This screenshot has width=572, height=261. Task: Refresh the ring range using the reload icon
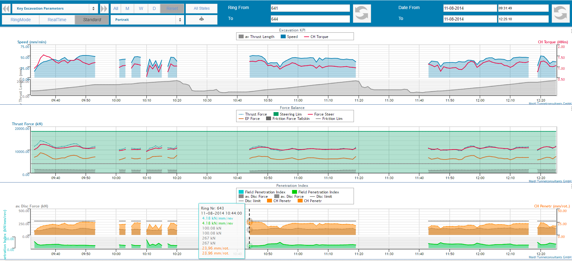click(x=362, y=14)
